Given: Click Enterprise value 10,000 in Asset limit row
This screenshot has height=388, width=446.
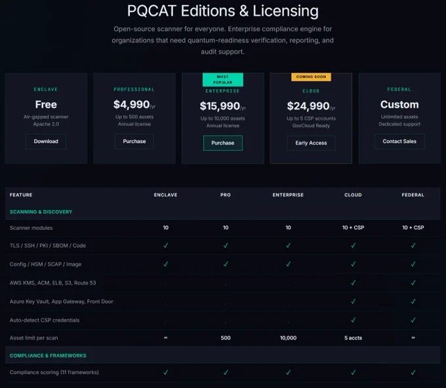Looking at the screenshot, I should [288, 338].
